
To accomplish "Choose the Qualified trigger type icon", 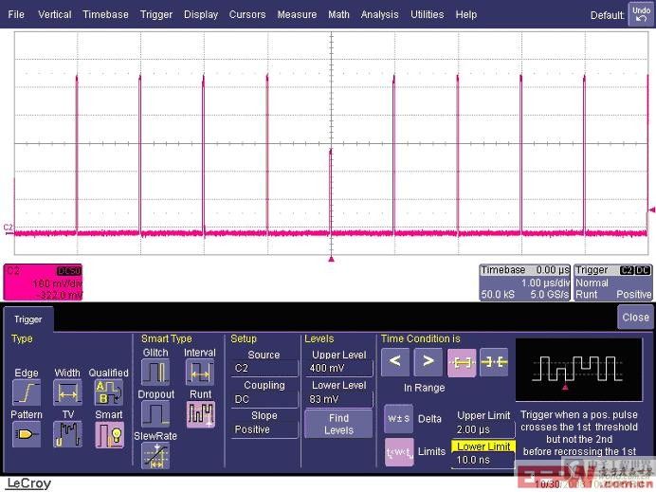I will click(108, 392).
